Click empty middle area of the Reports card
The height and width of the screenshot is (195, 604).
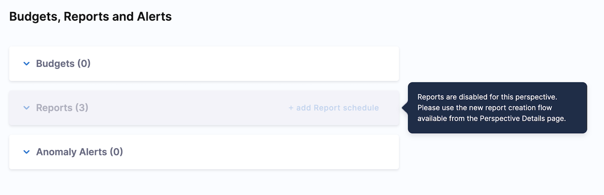click(x=188, y=108)
